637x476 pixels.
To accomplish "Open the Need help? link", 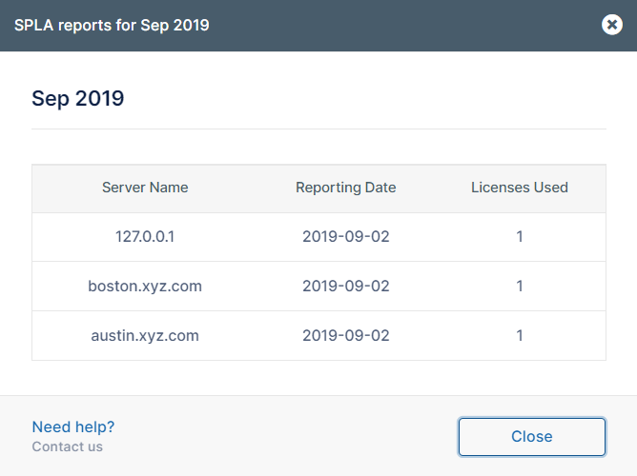I will click(x=73, y=426).
